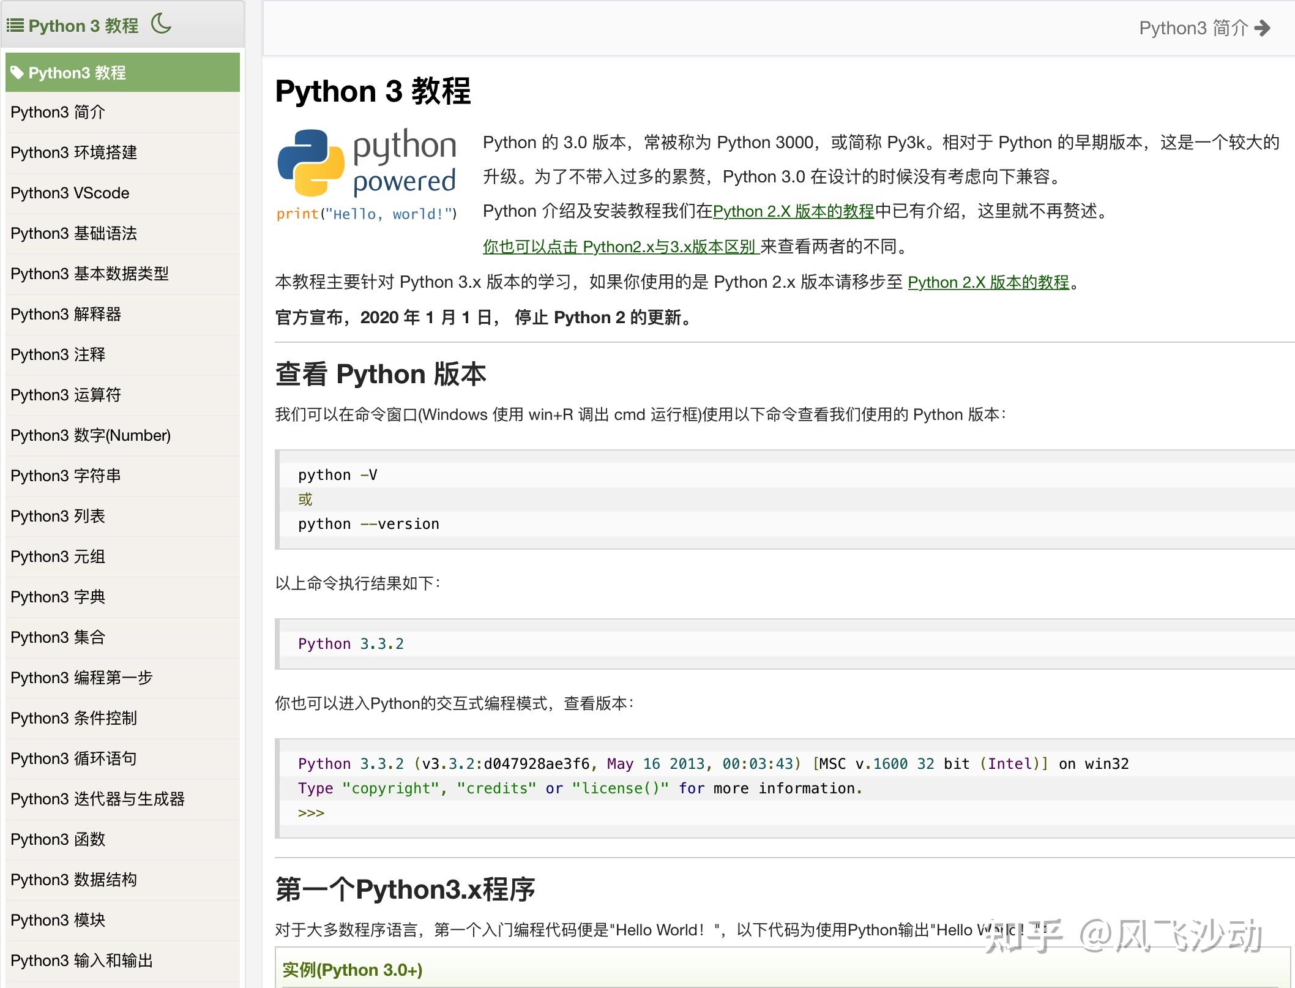The width and height of the screenshot is (1295, 988).
Task: Open Python3 环境搭建 from the sidebar
Action: [x=73, y=152]
